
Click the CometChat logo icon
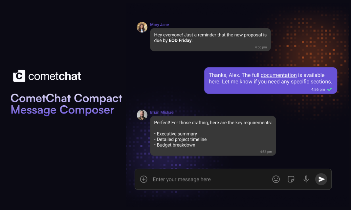18,76
